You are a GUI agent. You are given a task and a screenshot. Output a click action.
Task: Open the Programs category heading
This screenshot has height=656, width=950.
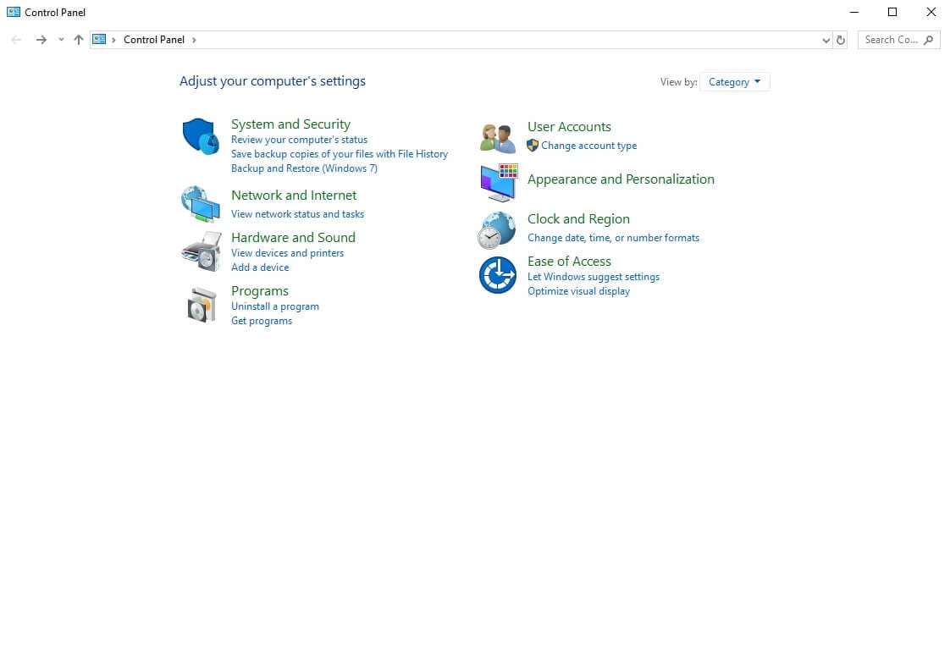click(260, 290)
